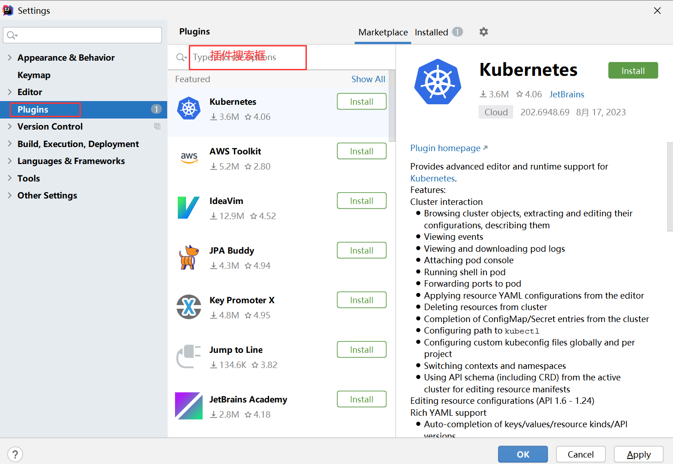Click the settings search magnifier icon
Image resolution: width=673 pixels, height=464 pixels.
coord(12,35)
